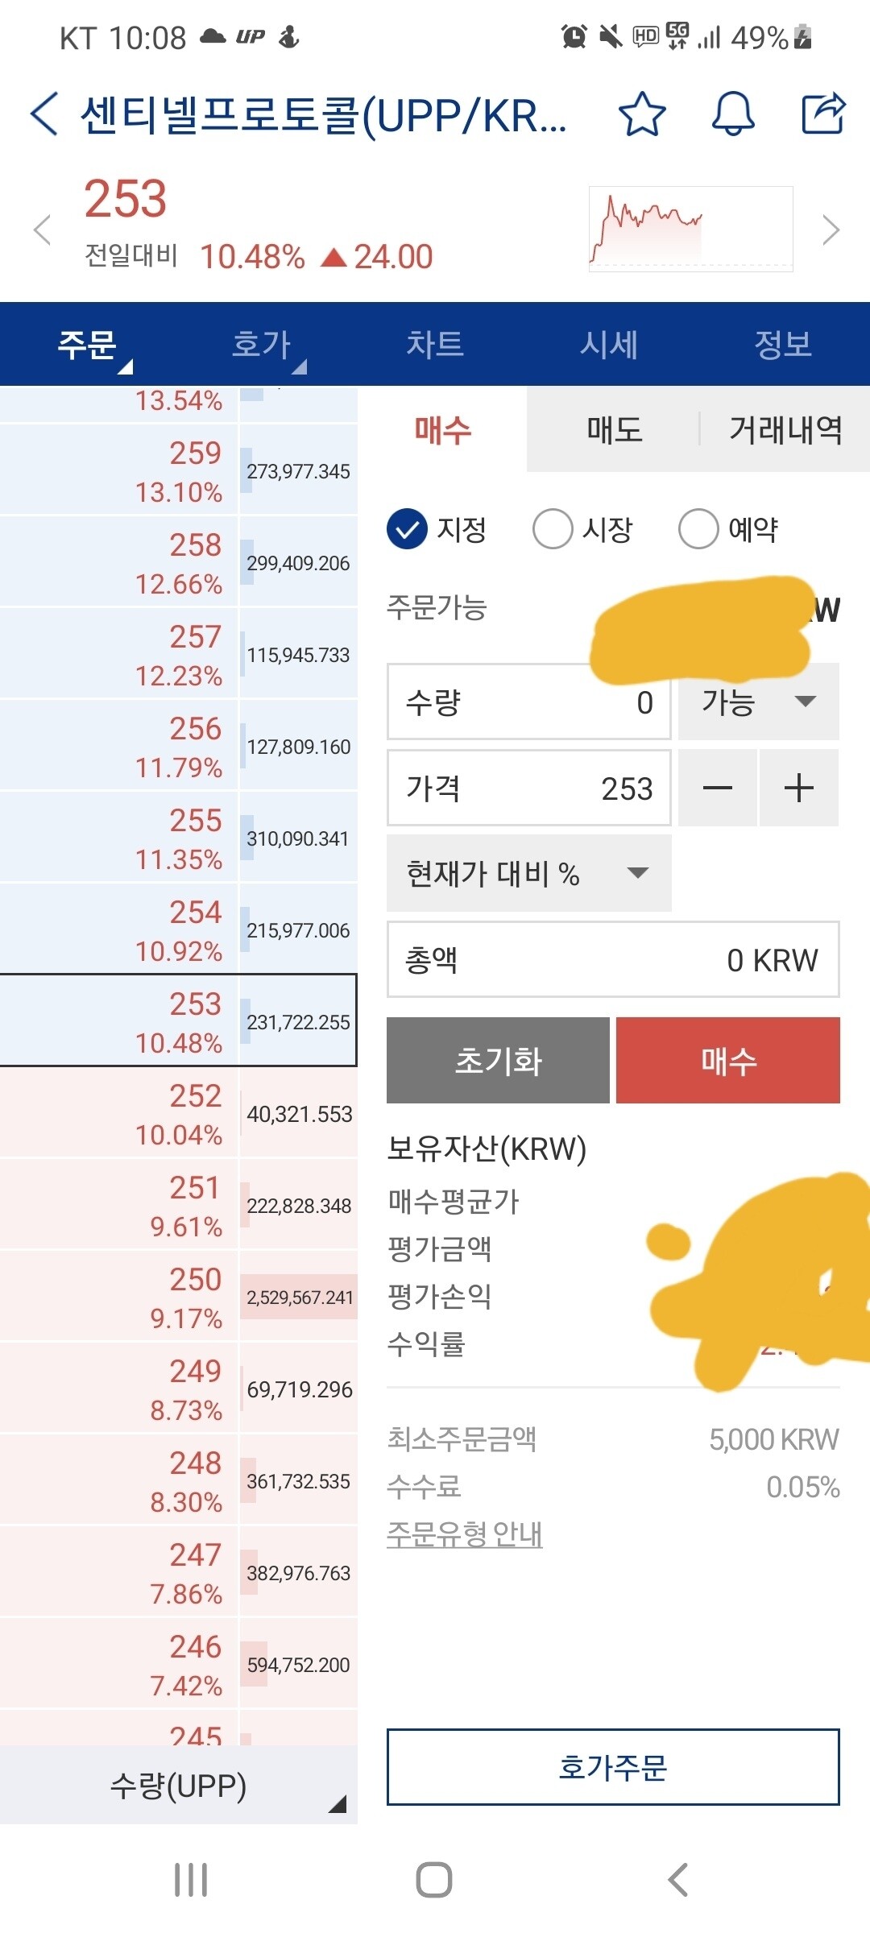Image resolution: width=870 pixels, height=1933 pixels.
Task: Open the 가능 quantity dropdown
Action: point(756,702)
